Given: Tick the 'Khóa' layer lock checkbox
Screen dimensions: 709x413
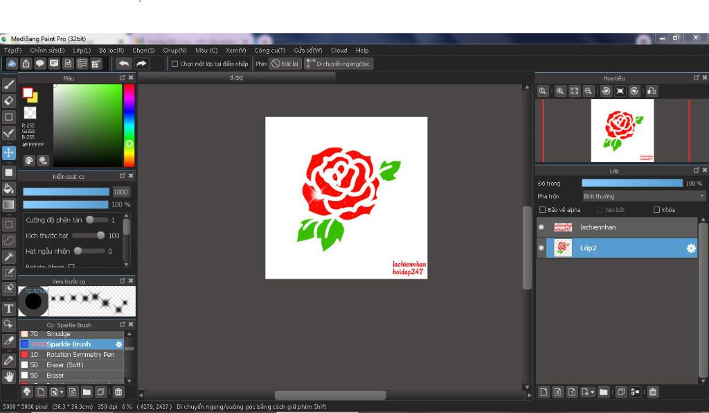Looking at the screenshot, I should click(x=656, y=209).
